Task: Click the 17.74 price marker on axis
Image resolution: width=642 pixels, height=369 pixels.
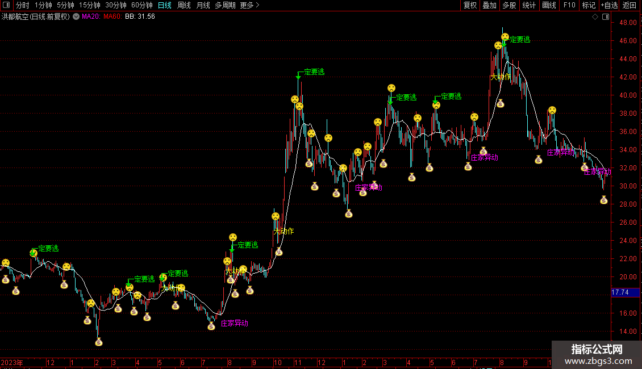Action: pyautogui.click(x=620, y=292)
